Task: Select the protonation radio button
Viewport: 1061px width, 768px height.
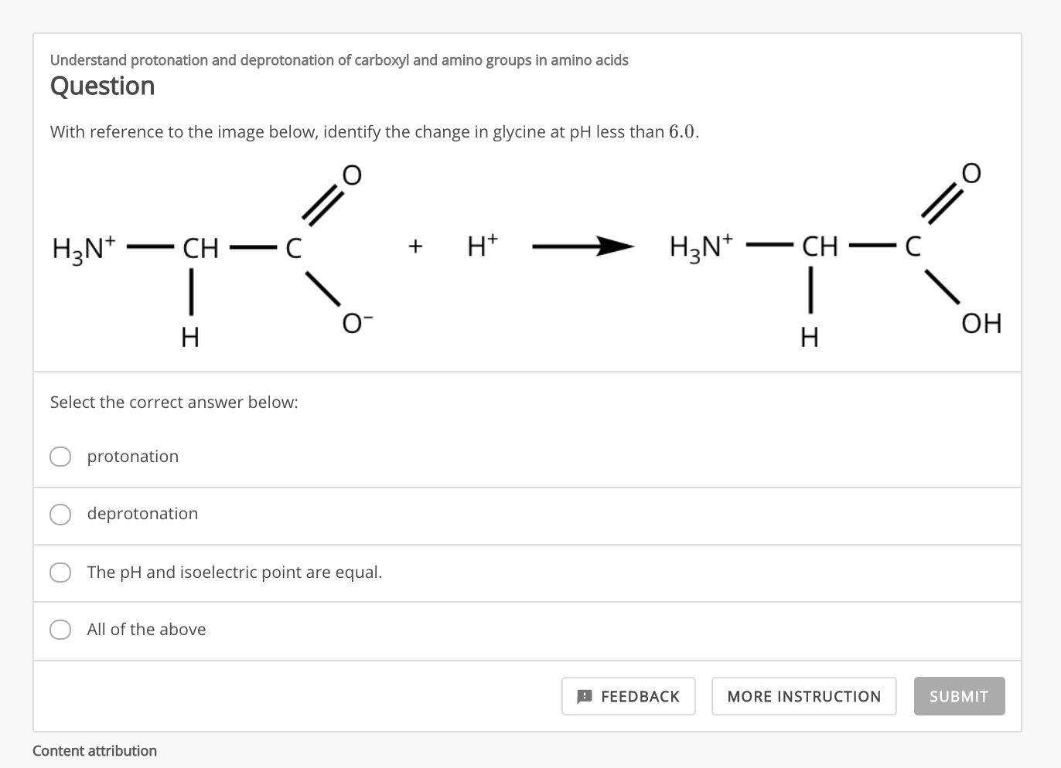Action: coord(60,457)
